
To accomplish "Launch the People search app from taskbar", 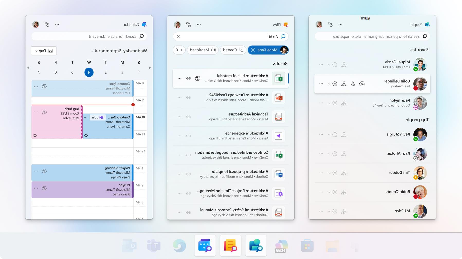I will tap(256, 245).
